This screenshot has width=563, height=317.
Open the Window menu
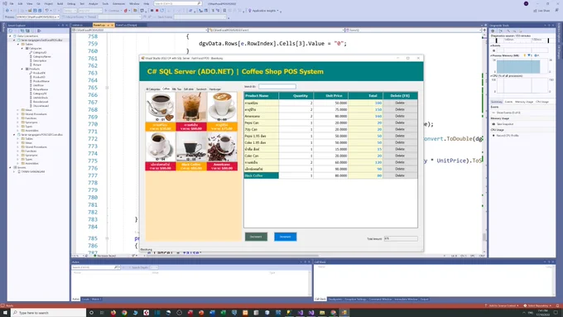pos(134,3)
